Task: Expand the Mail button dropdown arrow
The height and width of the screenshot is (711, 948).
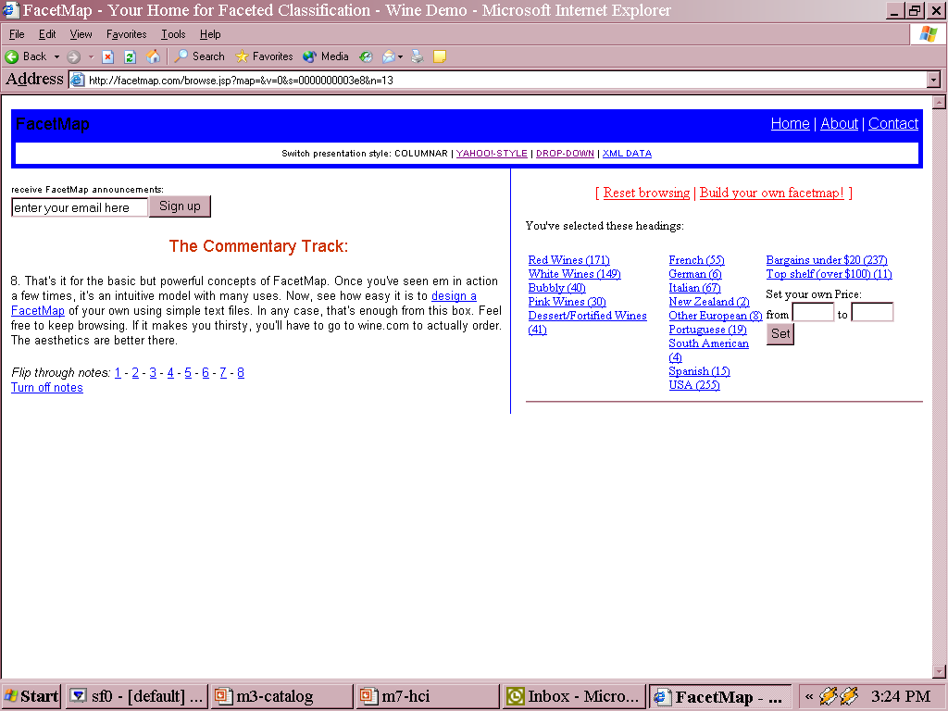Action: click(x=402, y=56)
